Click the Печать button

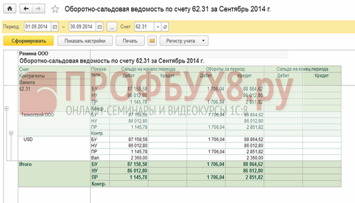[x=130, y=41]
